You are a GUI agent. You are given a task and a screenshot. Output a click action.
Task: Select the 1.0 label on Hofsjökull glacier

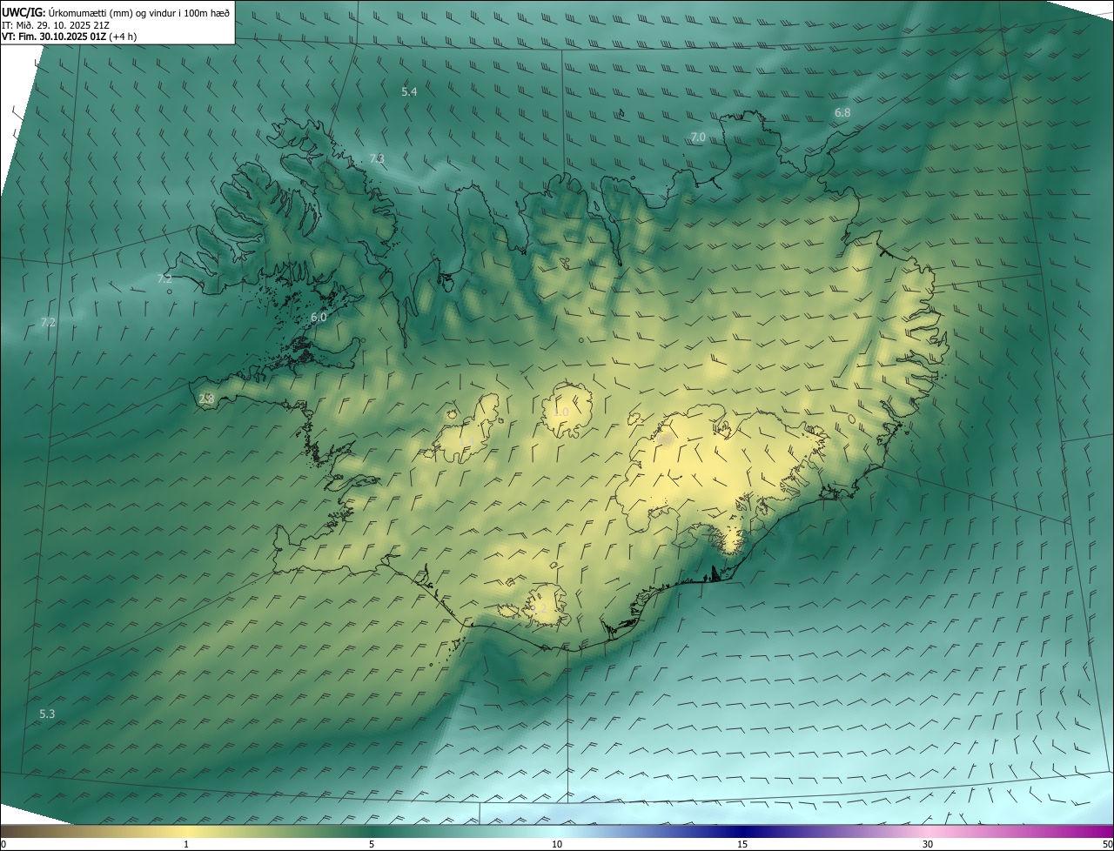click(561, 412)
